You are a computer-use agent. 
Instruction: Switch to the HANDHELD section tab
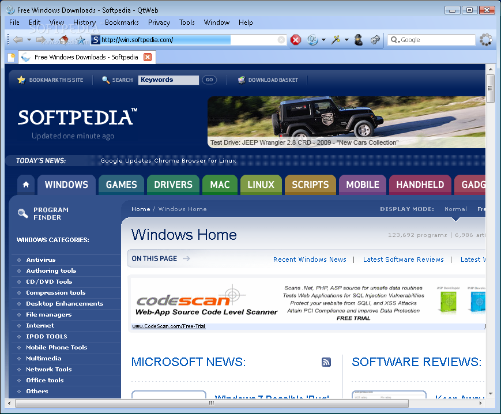pyautogui.click(x=420, y=185)
